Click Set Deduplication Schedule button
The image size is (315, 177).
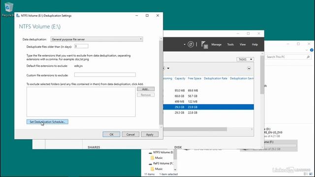pos(47,122)
